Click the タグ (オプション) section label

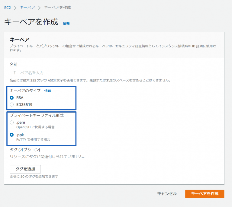pos(25,149)
